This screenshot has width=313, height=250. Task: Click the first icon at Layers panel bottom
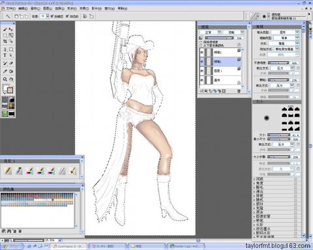click(x=201, y=91)
